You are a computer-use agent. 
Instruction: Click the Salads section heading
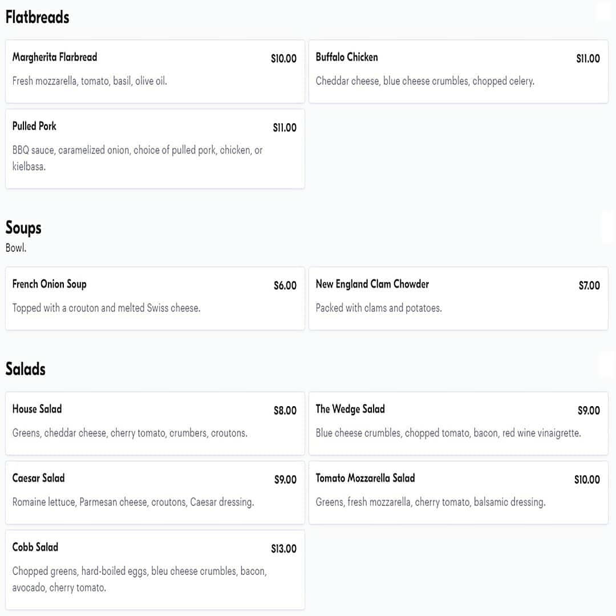click(x=25, y=369)
